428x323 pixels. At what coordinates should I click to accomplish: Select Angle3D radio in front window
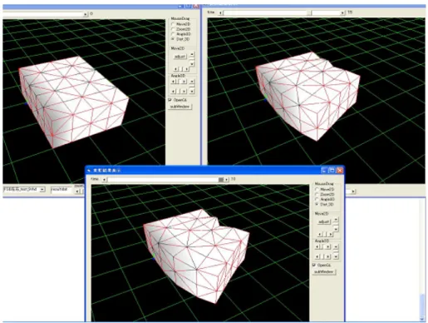click(x=317, y=199)
